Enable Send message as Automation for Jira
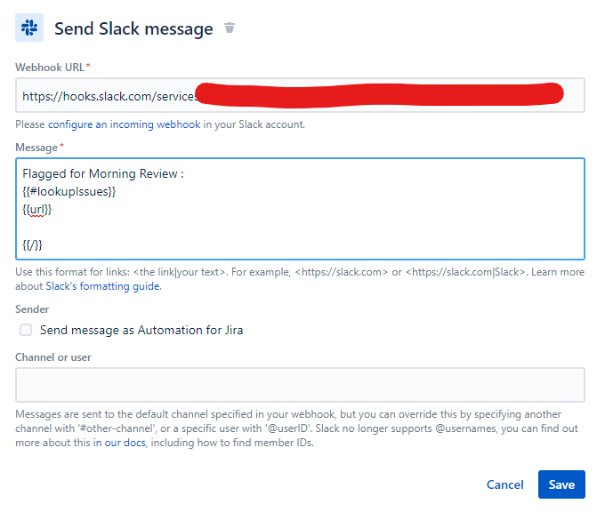The height and width of the screenshot is (512, 605). pos(26,330)
